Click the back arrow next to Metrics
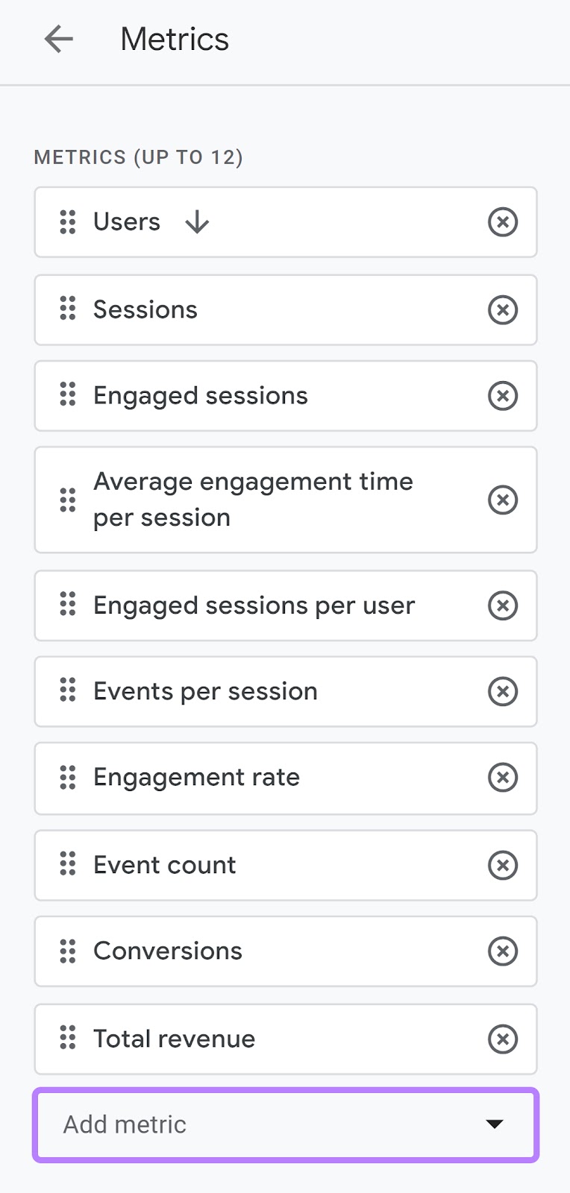Image resolution: width=570 pixels, height=1193 pixels. coord(57,39)
